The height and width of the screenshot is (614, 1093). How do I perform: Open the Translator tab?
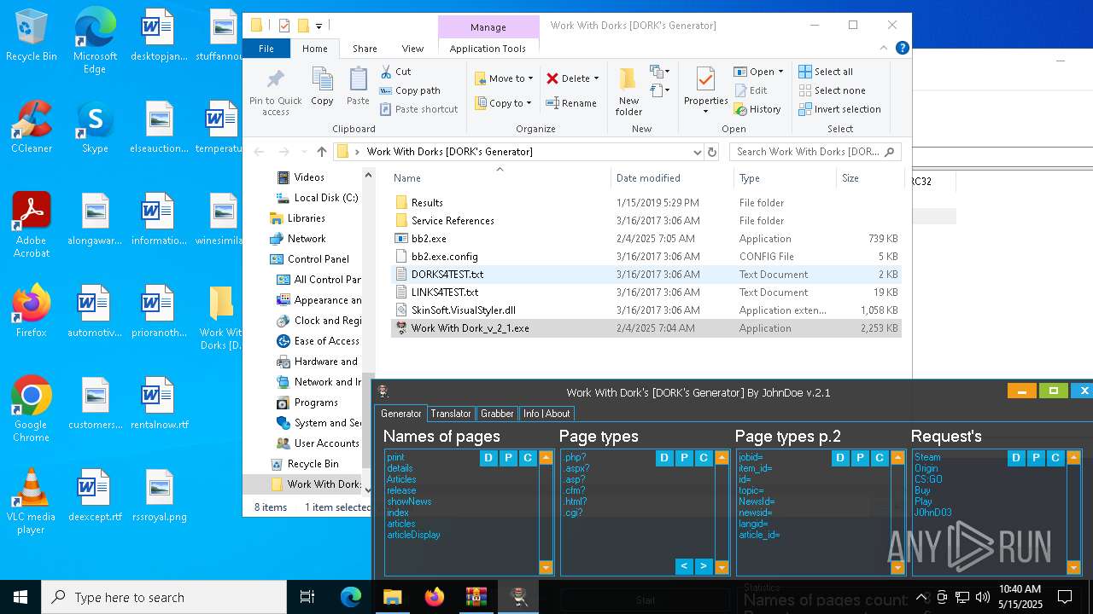coord(451,414)
